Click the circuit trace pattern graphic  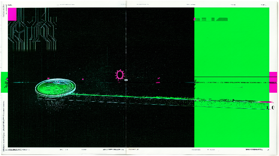[32, 29]
